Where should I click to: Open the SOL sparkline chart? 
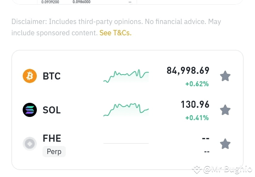(126, 110)
